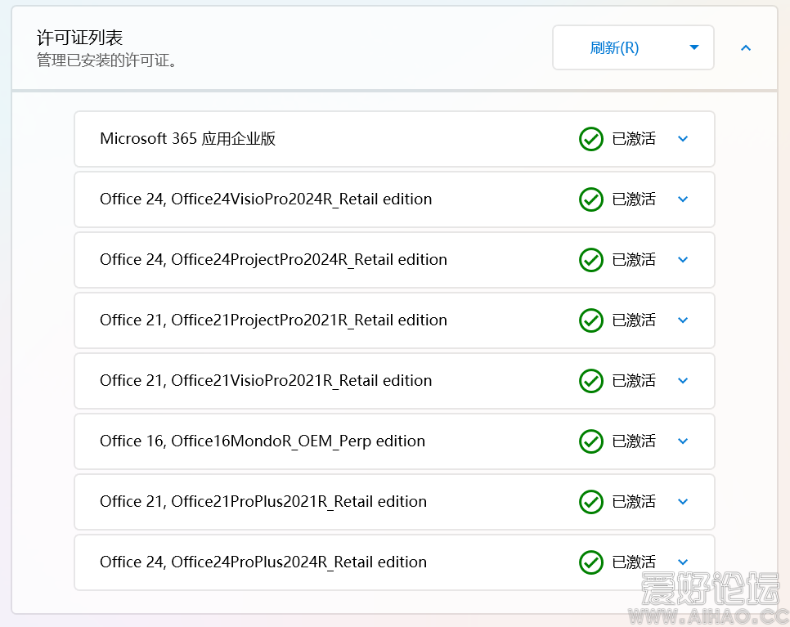This screenshot has height=627, width=790.
Task: Click the activated check icon for Office24ProPlus2024R
Action: (591, 562)
